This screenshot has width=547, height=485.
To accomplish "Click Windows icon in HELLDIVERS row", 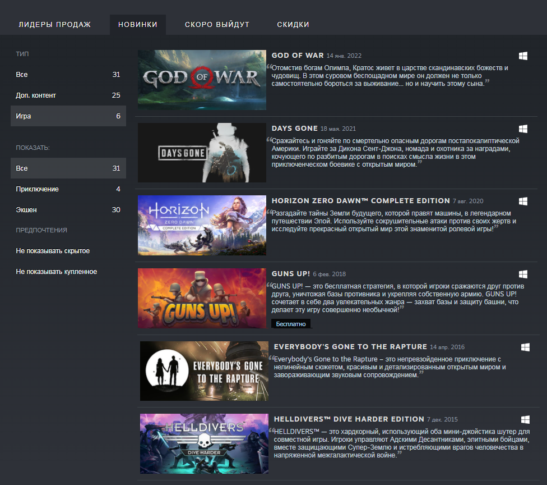I will point(525,419).
